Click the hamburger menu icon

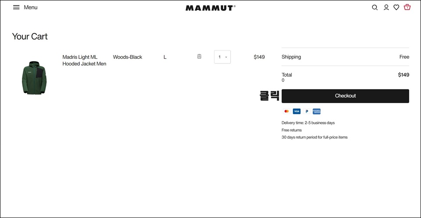point(16,7)
